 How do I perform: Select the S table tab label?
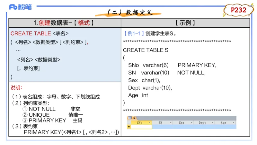tap(134, 118)
